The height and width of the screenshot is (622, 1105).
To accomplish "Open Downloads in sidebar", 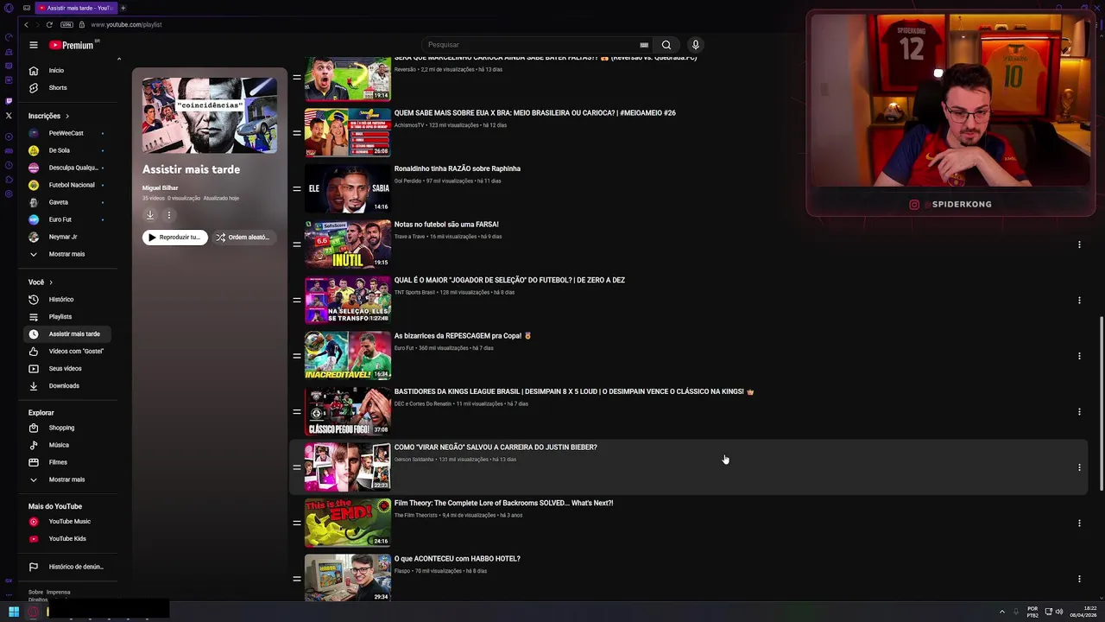I will point(69,385).
